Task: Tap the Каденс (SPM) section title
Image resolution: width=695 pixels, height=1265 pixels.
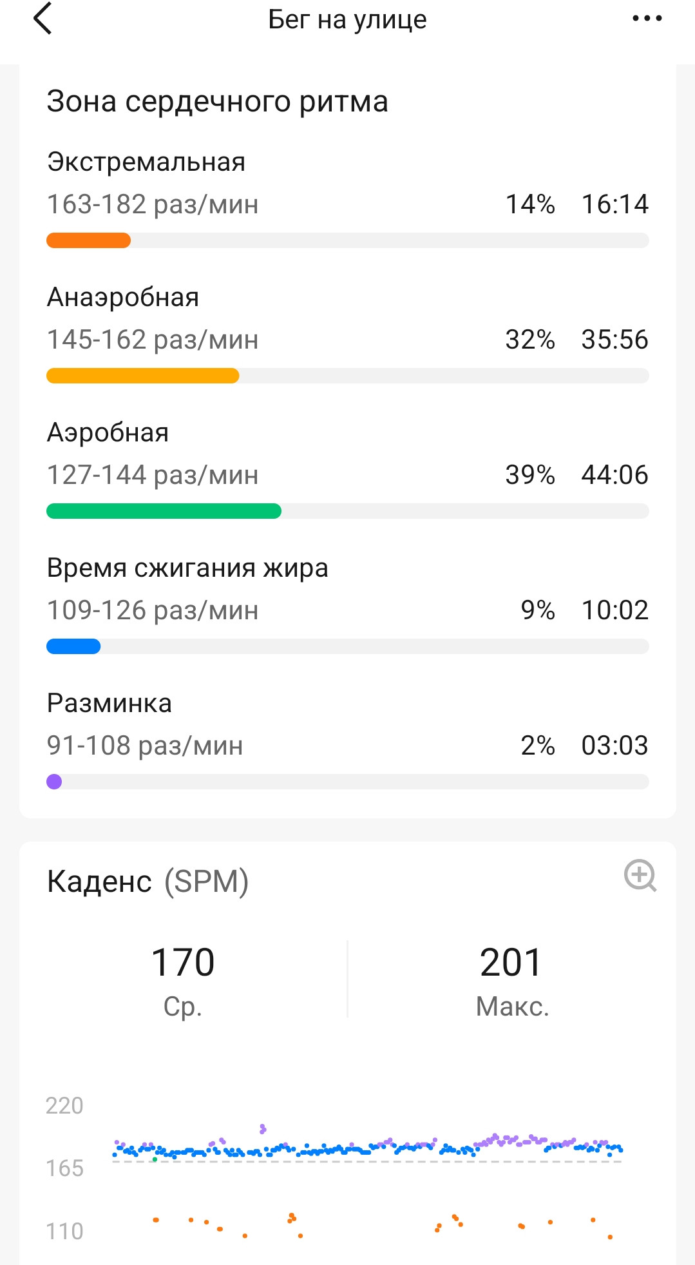Action: point(148,881)
